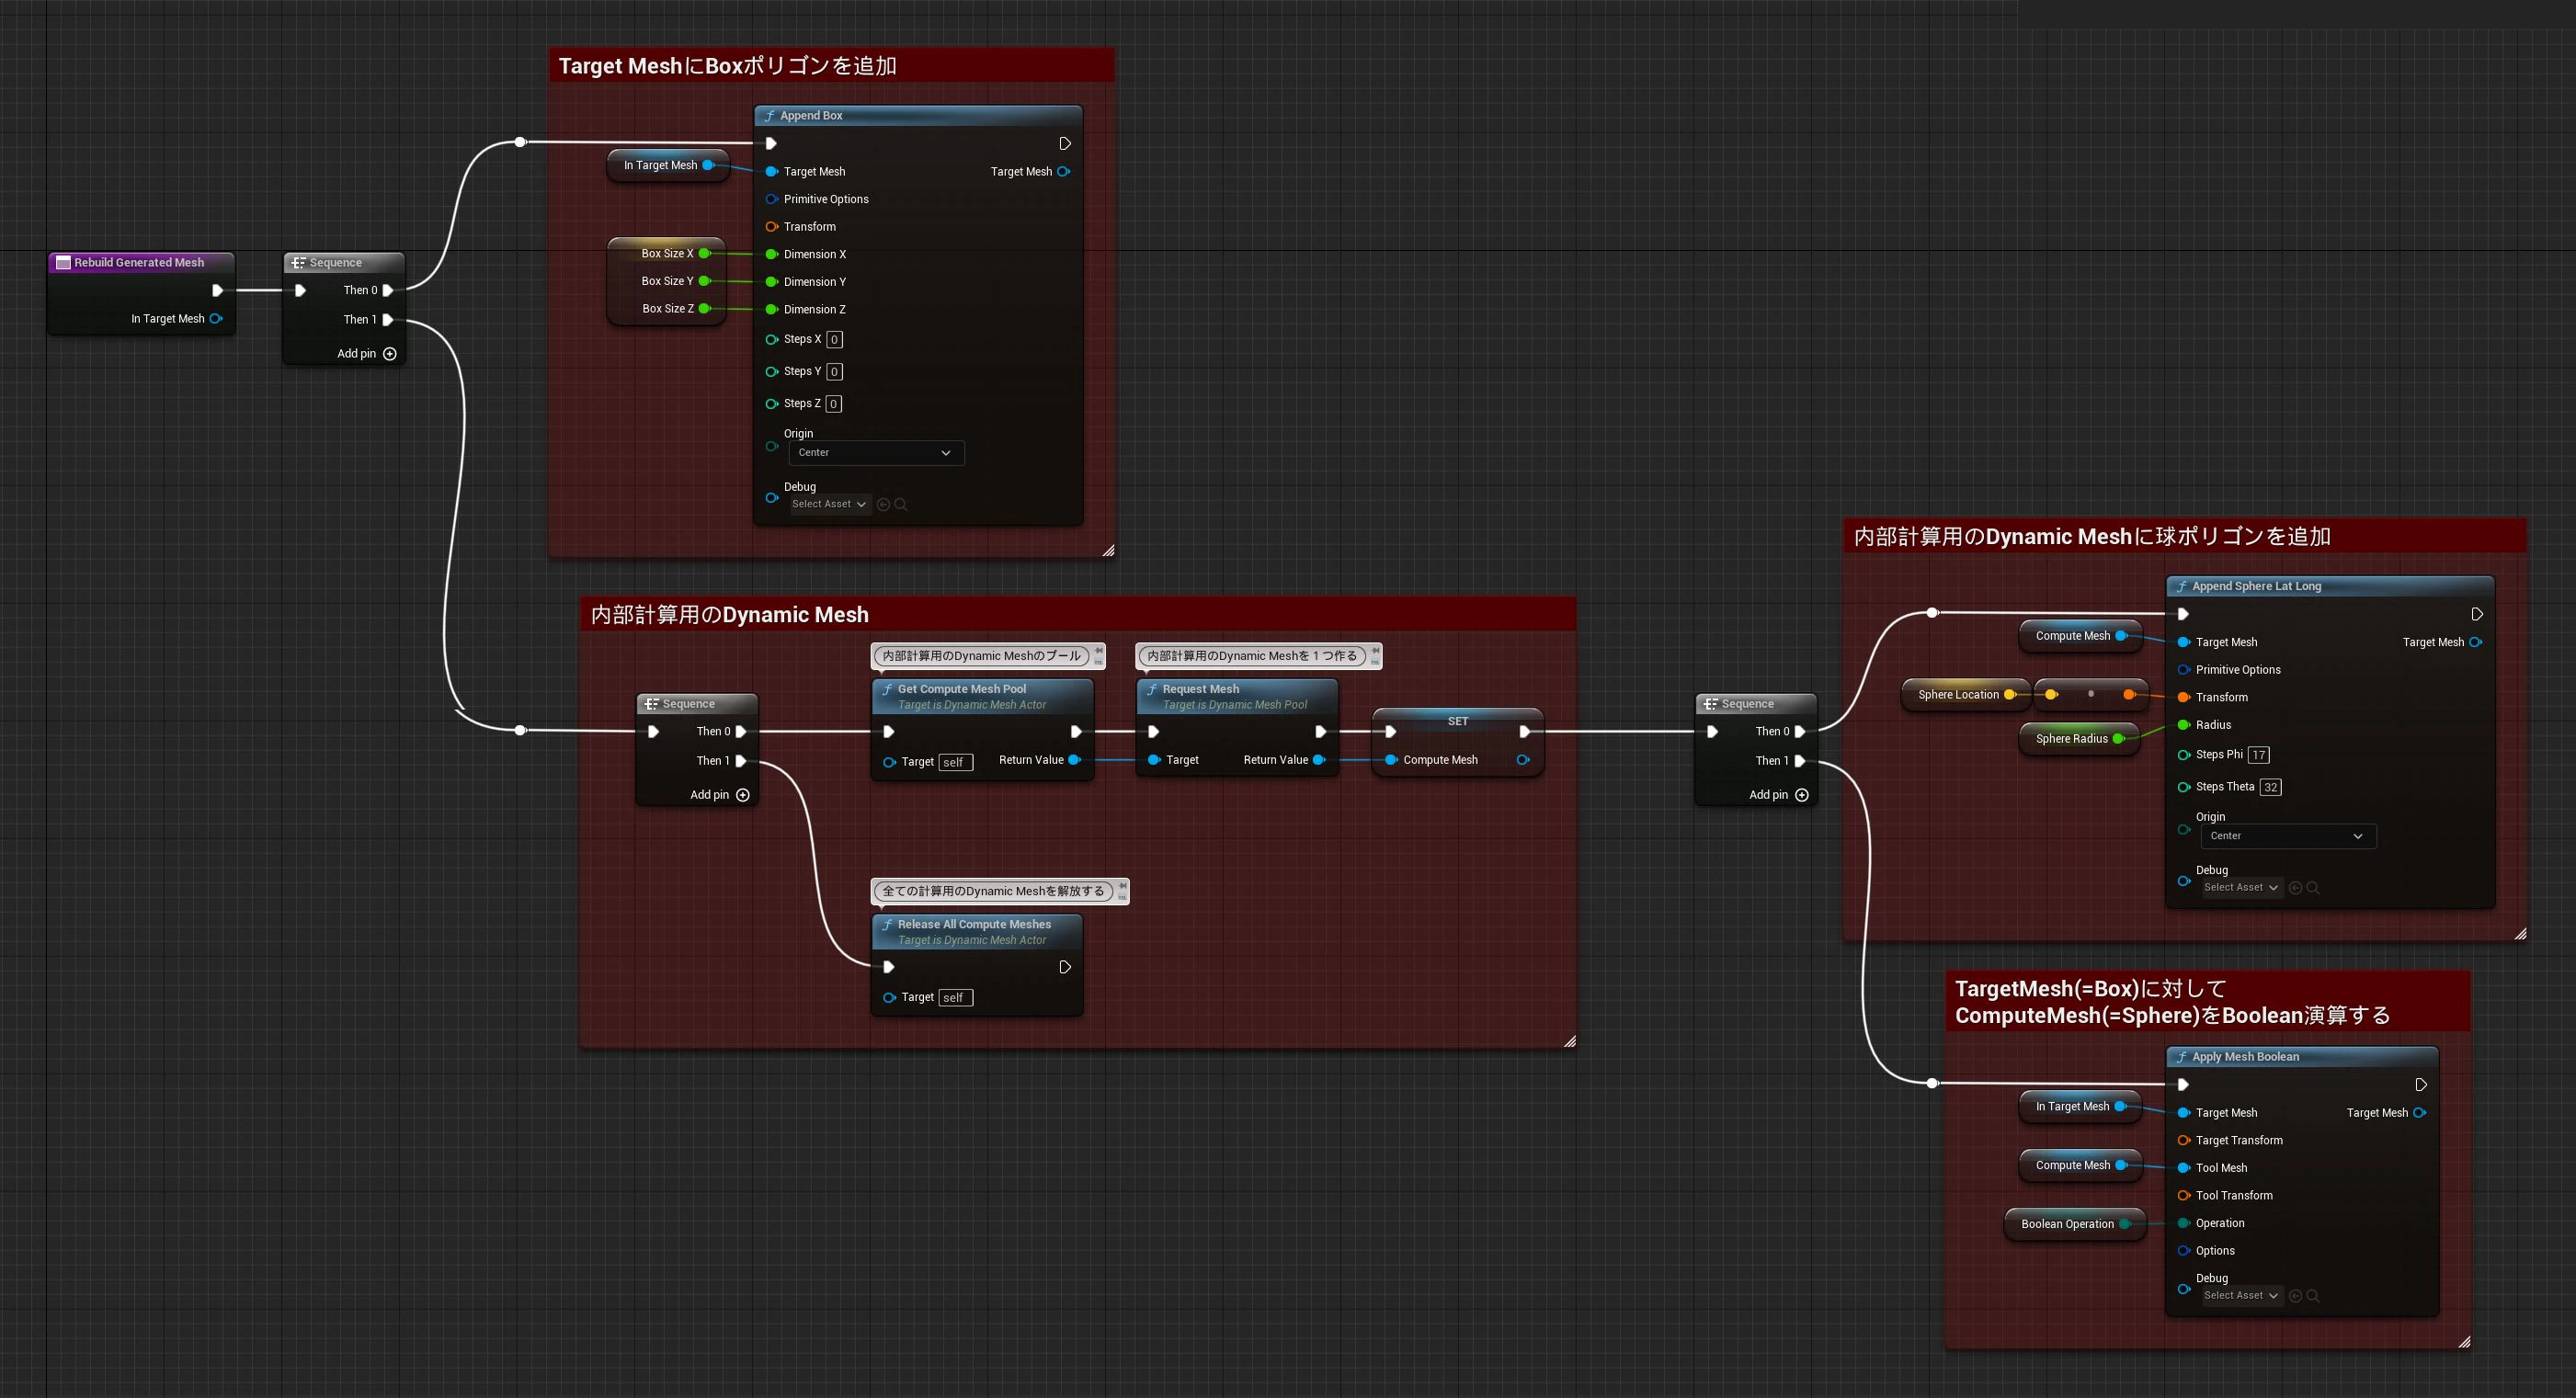The width and height of the screenshot is (2576, 1398).
Task: Click resize handle of Box polygon comment box
Action: tap(1108, 551)
